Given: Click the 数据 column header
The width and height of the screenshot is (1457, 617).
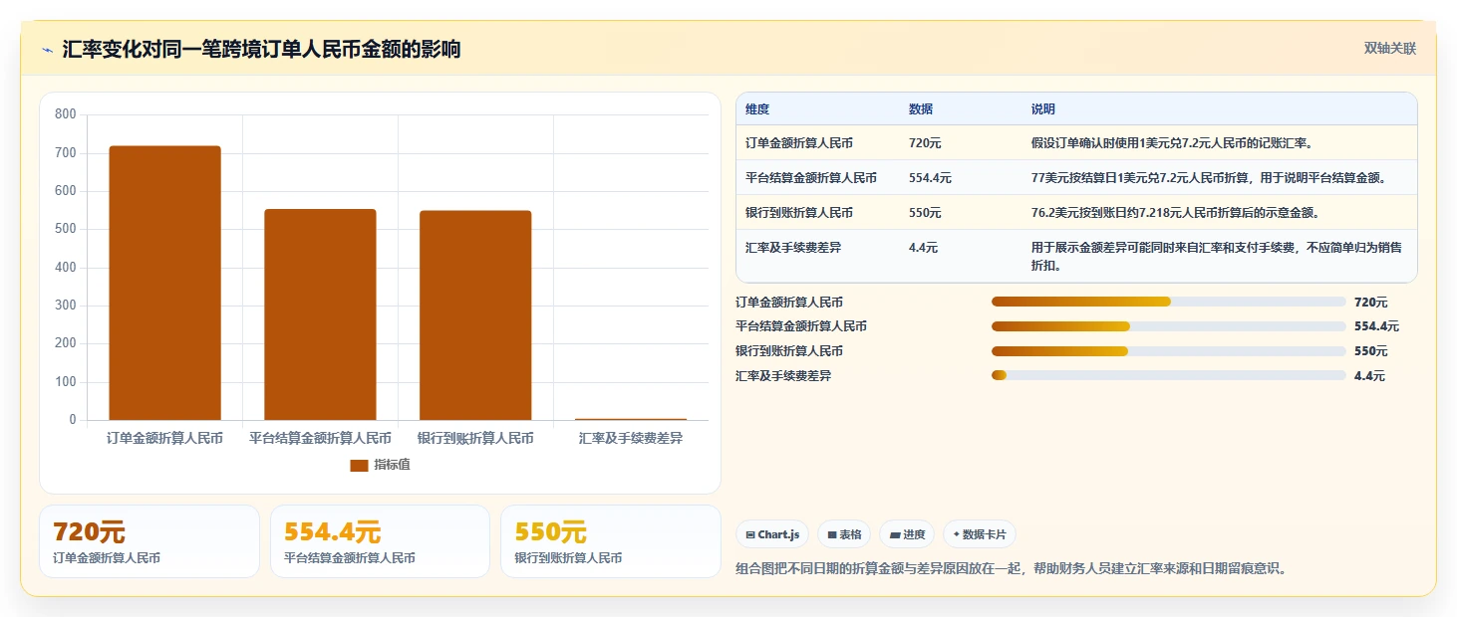Looking at the screenshot, I should 921,109.
